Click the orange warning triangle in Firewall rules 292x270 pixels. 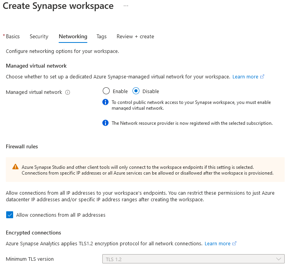click(x=15, y=166)
